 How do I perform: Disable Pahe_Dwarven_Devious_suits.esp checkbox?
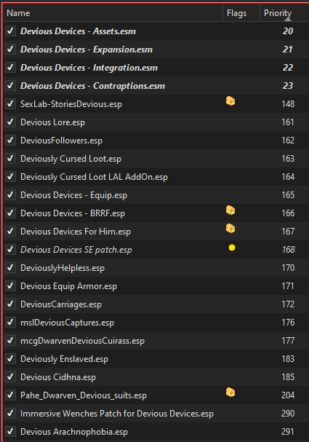point(10,395)
